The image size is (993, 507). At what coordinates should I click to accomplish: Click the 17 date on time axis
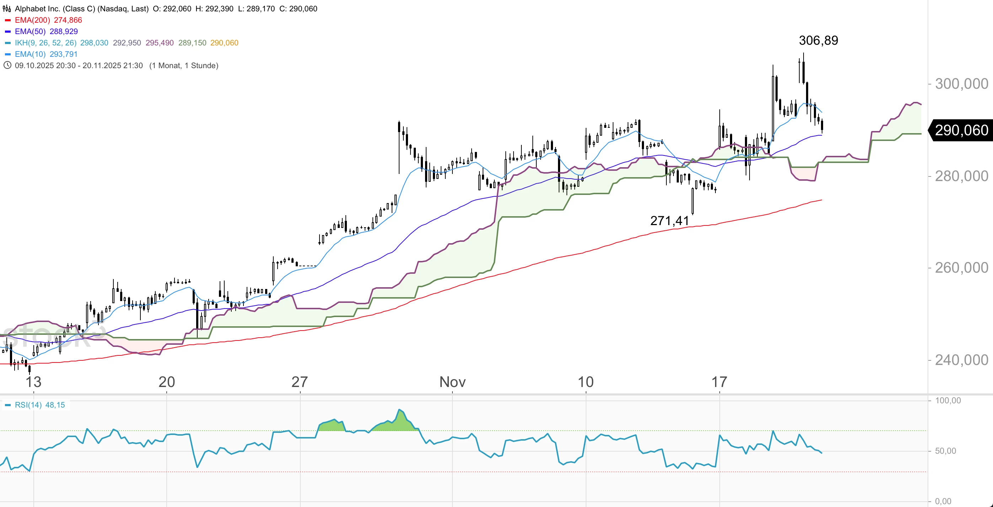(719, 382)
